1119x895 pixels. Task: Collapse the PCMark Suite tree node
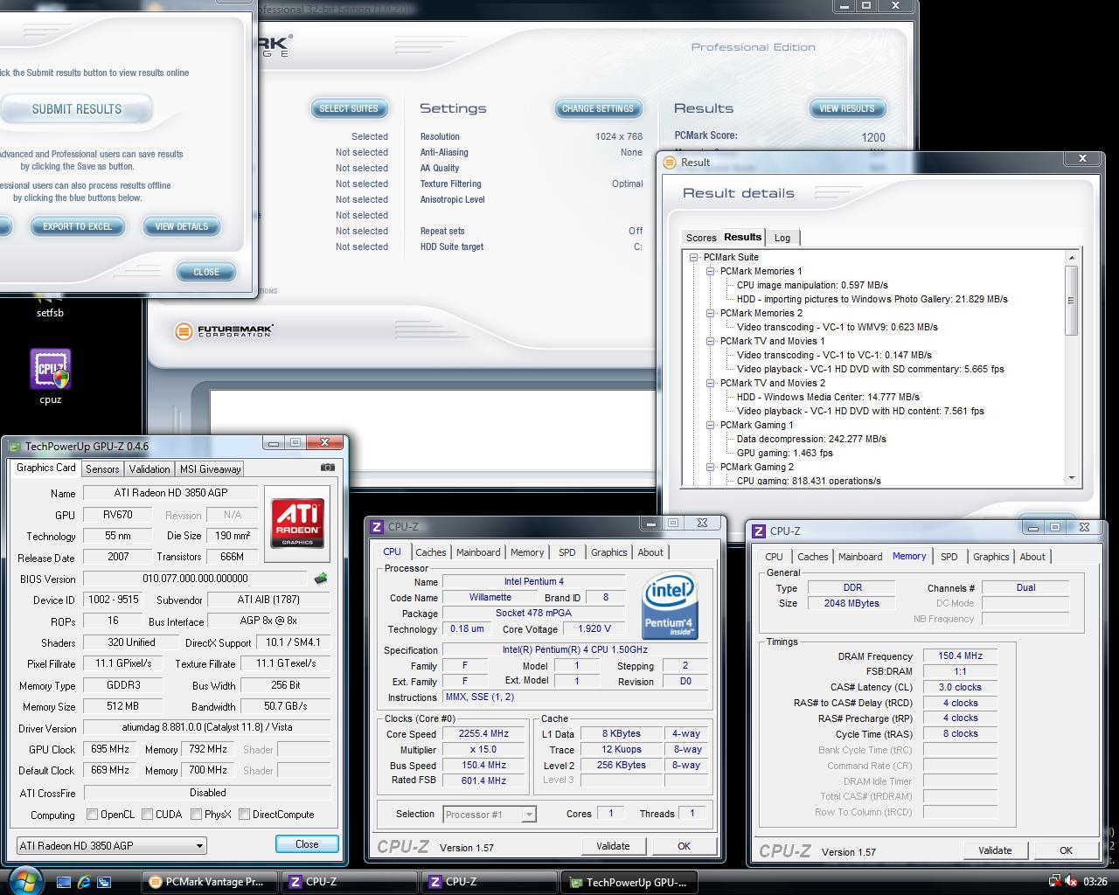[694, 257]
